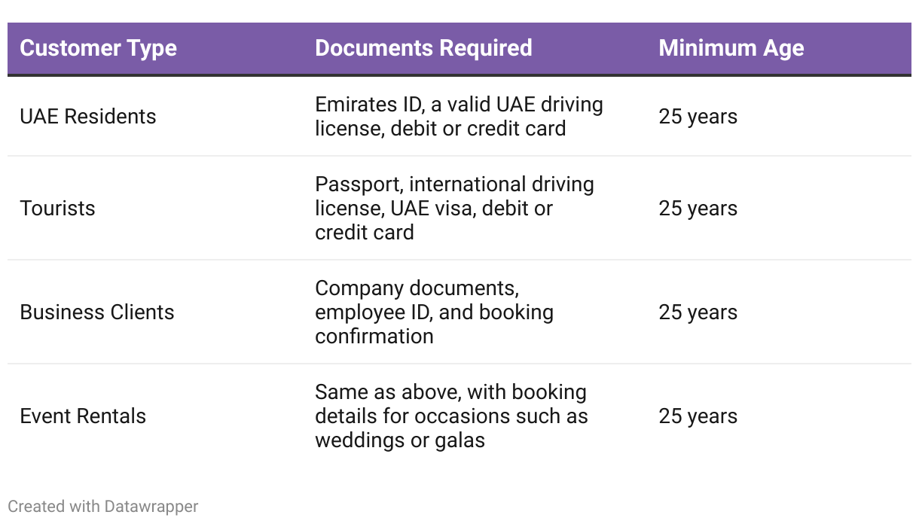Click the UAE visa text line
This screenshot has height=524, width=919.
pyautogui.click(x=434, y=209)
